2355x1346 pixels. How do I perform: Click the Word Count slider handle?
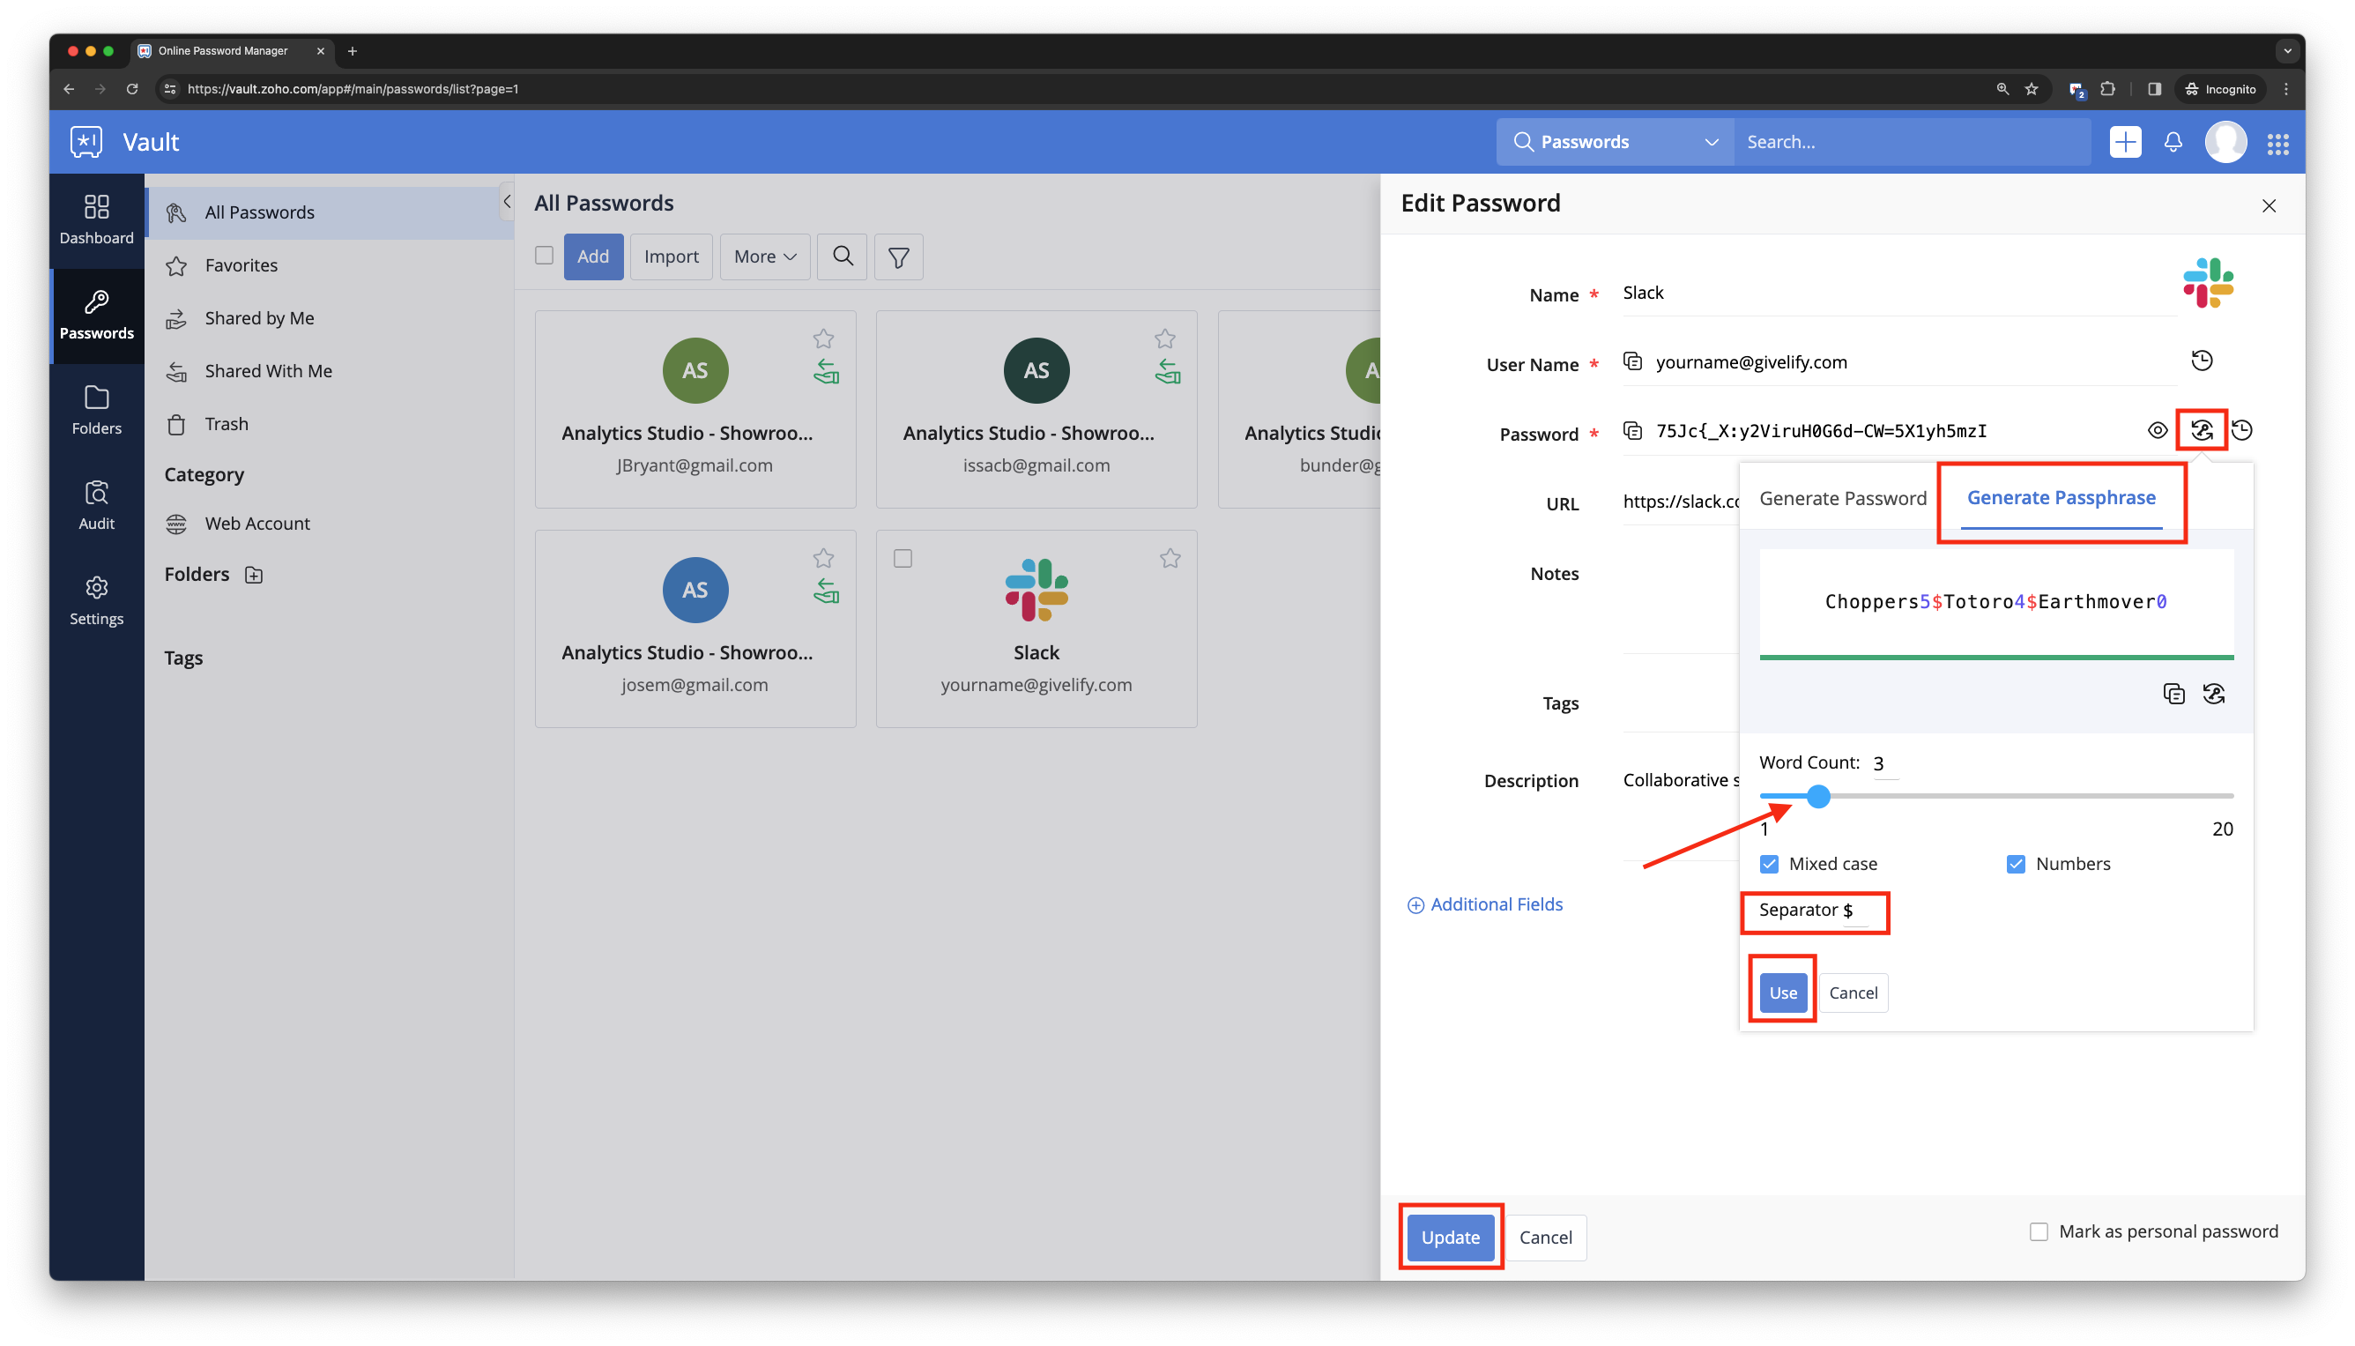(1817, 796)
